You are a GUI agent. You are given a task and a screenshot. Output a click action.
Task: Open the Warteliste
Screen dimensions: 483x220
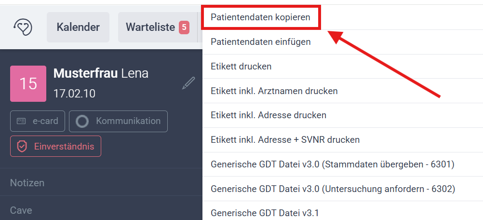(150, 27)
